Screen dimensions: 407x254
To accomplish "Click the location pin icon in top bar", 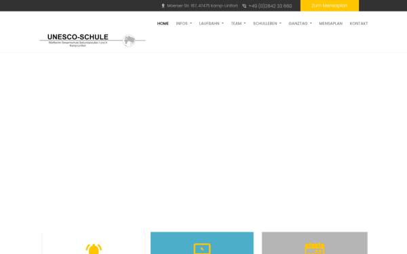I will [163, 5].
